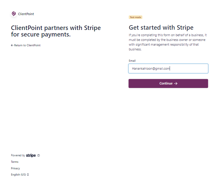
Task: Click the yellow Test mode badge
Action: pos(136,17)
